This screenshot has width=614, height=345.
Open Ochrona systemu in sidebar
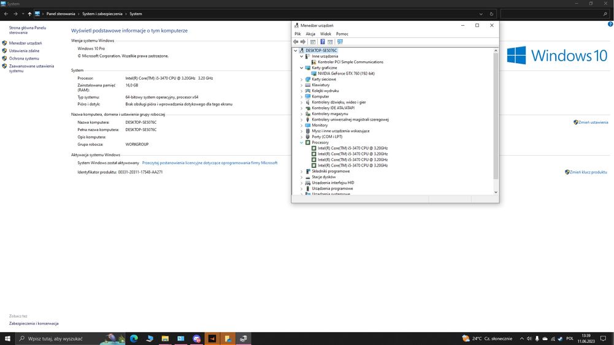pos(24,59)
